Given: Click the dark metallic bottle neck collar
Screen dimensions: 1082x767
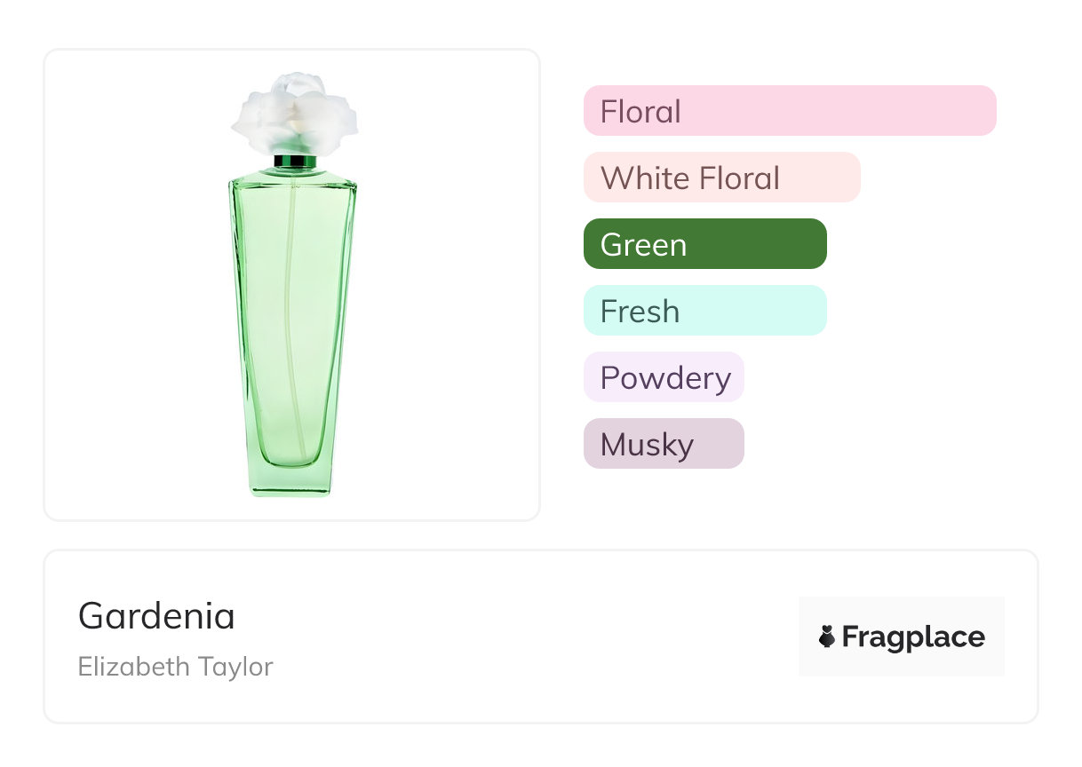Looking at the screenshot, I should pos(294,162).
